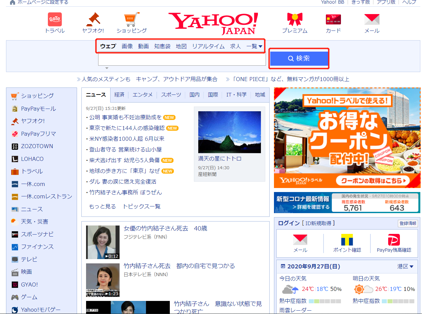
Task: Click ホームページに設定する link
Action: coord(43,2)
